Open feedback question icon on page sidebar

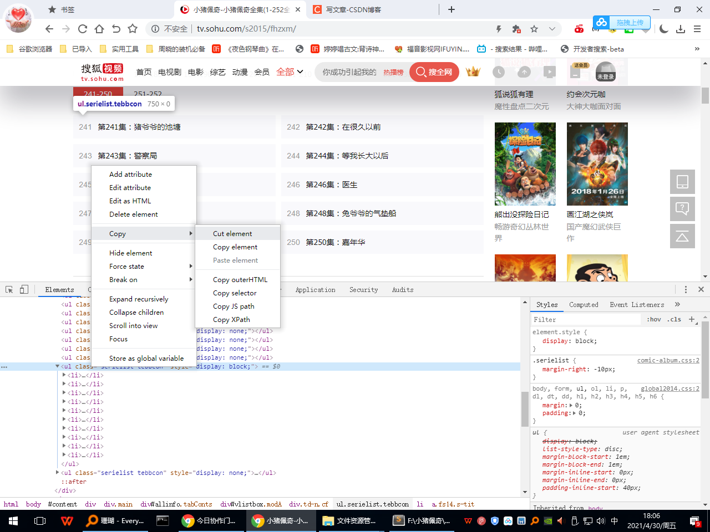point(682,209)
